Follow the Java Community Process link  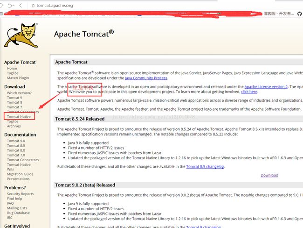pos(146,78)
